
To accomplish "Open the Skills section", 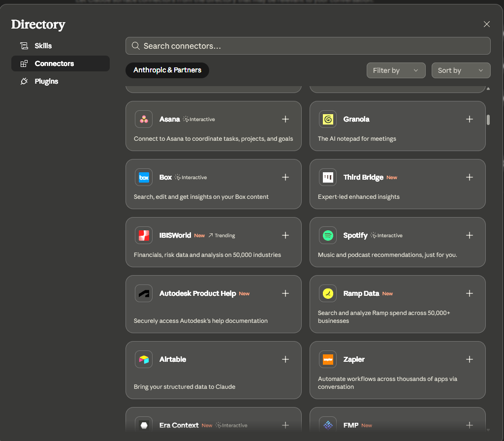I will [x=61, y=46].
